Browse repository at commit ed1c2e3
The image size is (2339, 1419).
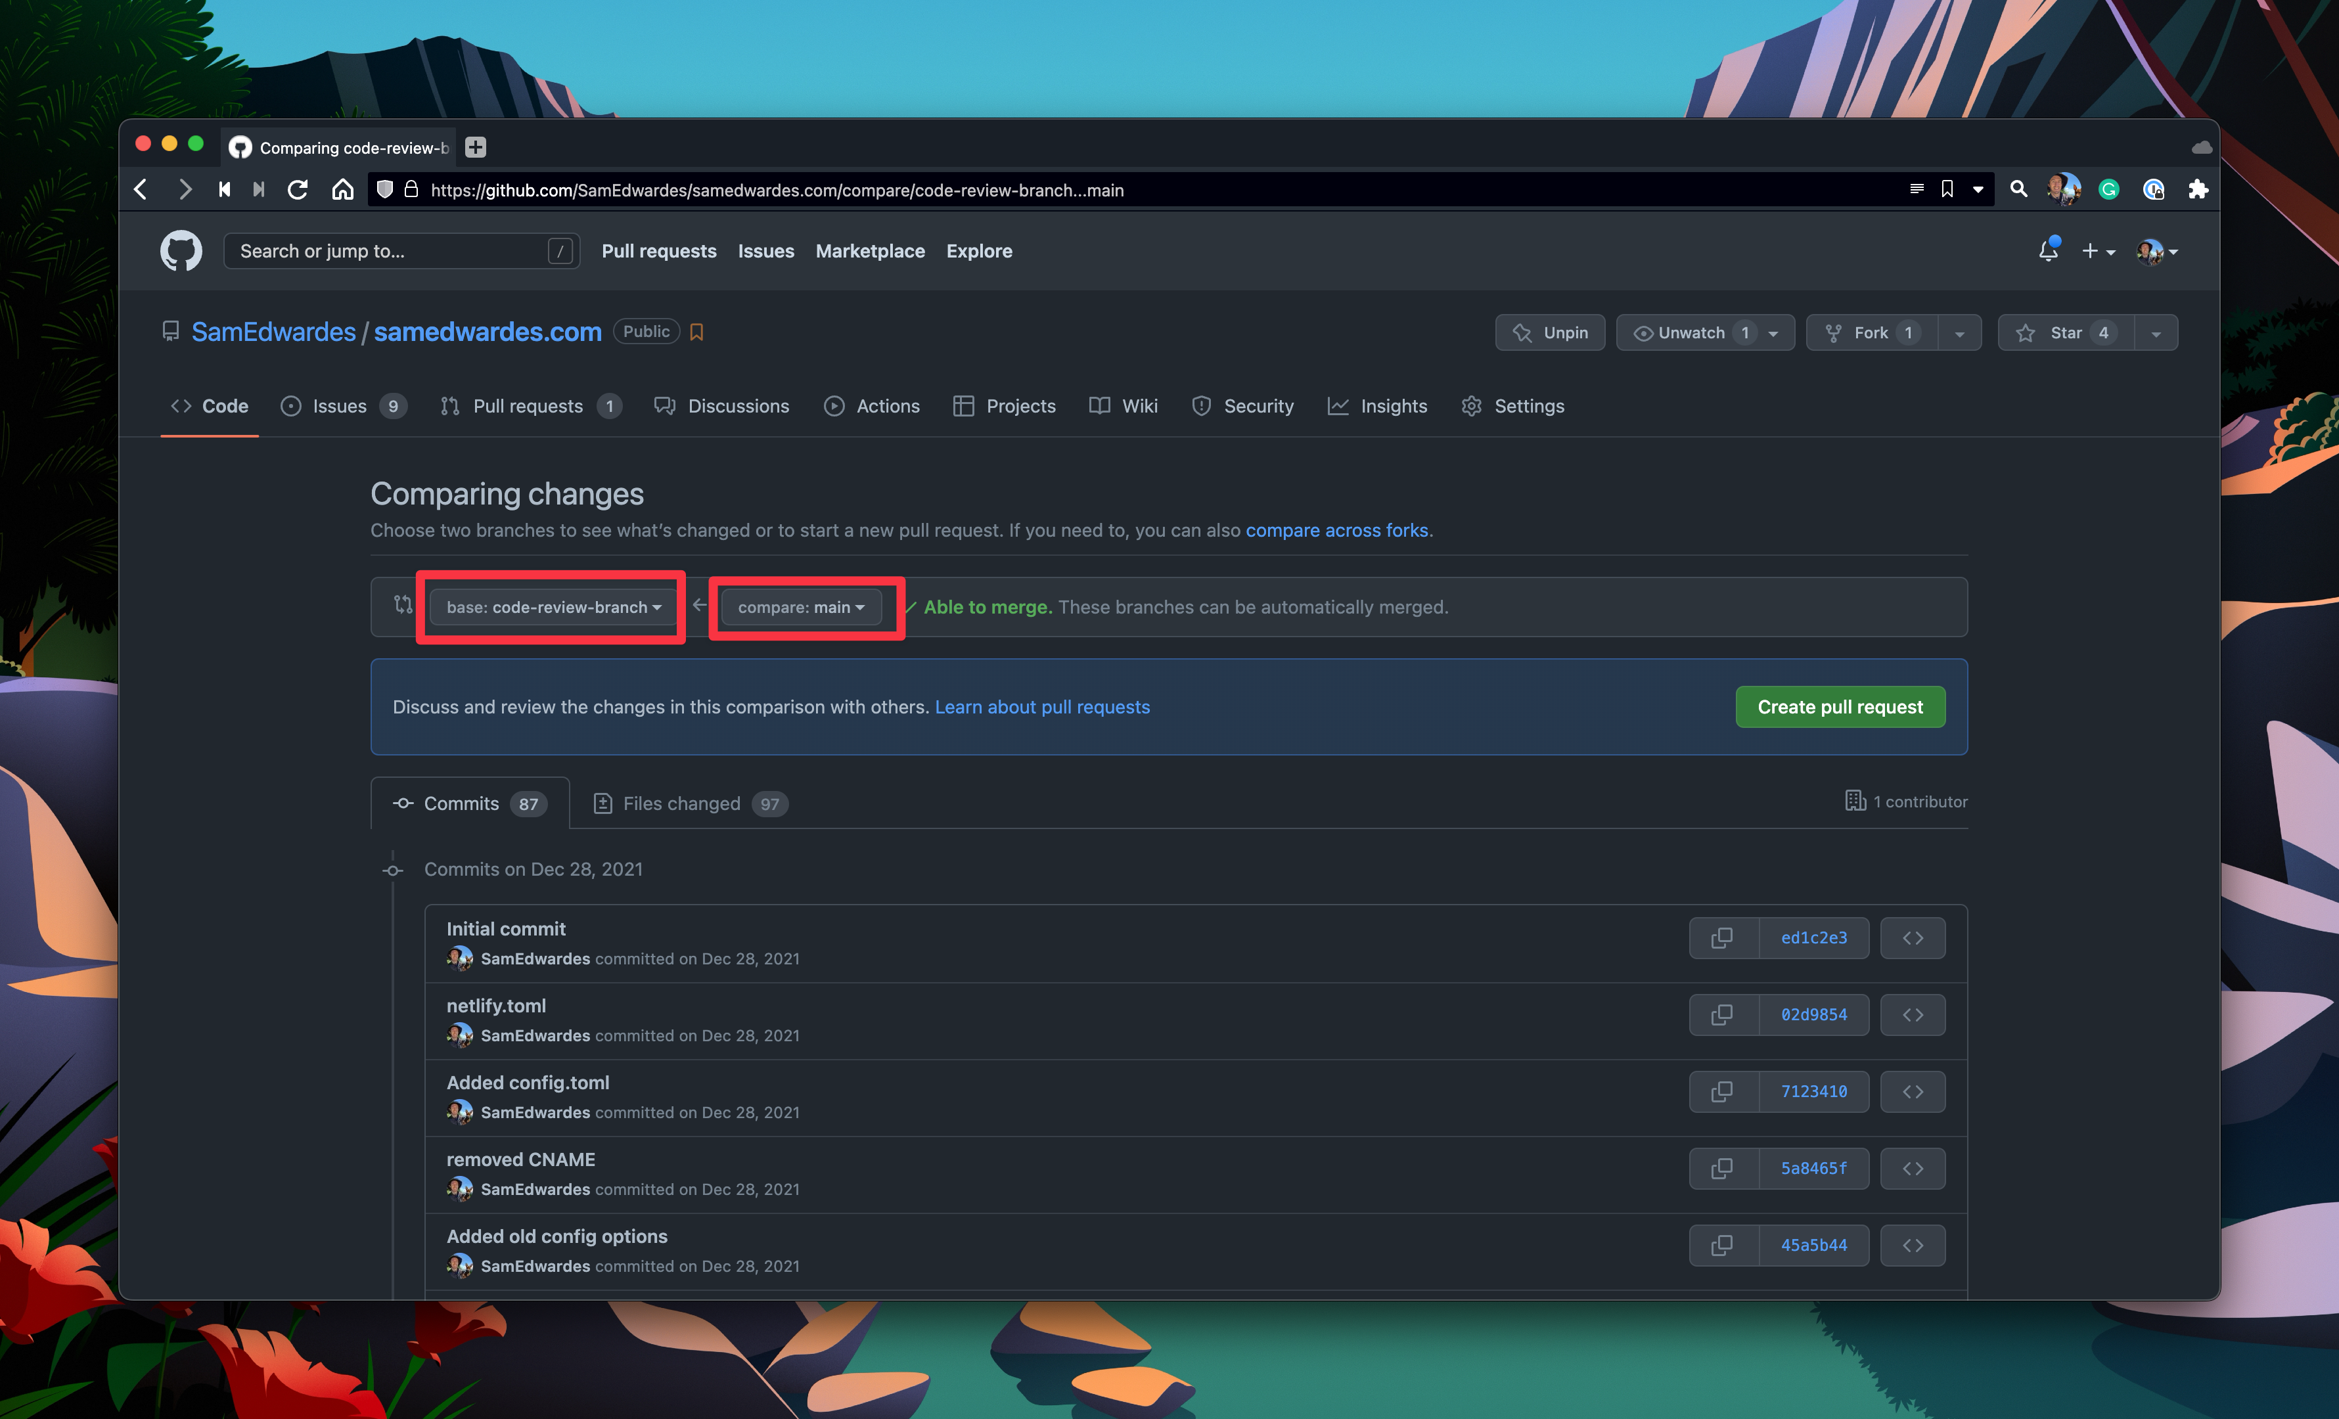point(1913,937)
